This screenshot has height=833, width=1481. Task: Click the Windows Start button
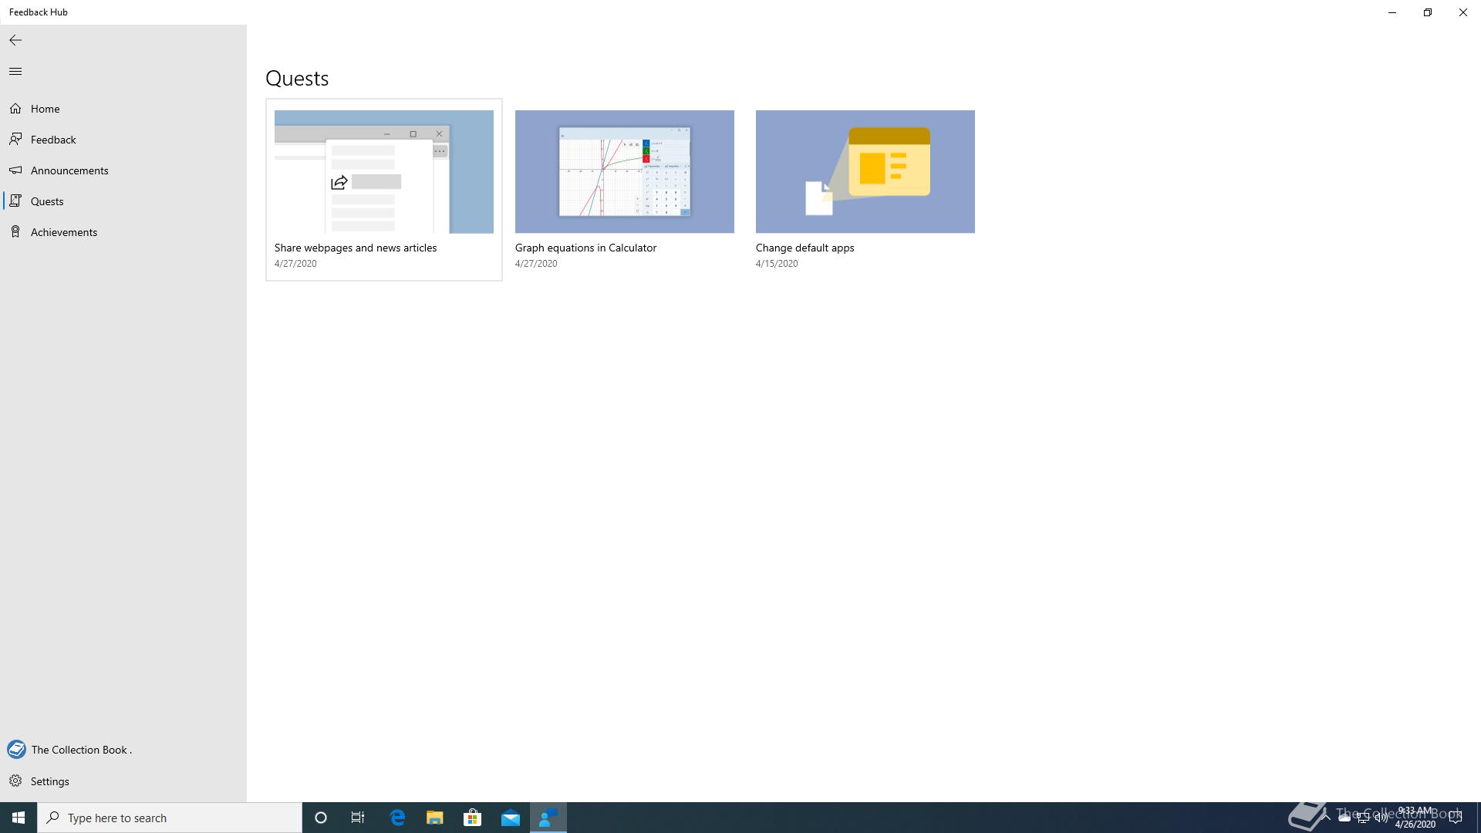tap(19, 818)
